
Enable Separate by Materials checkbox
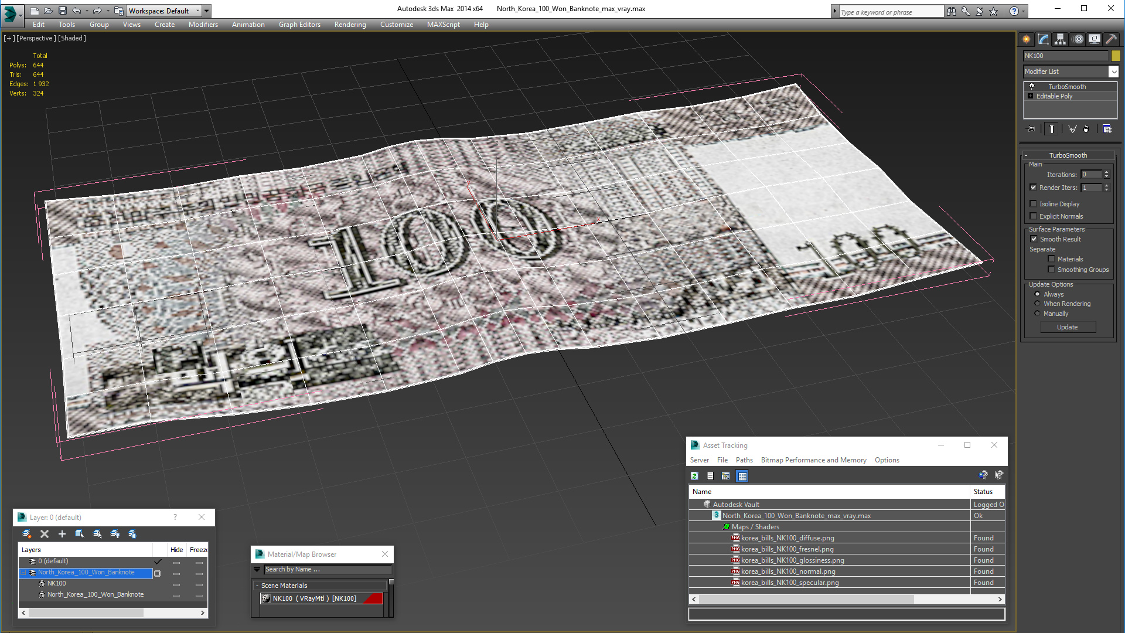point(1051,259)
